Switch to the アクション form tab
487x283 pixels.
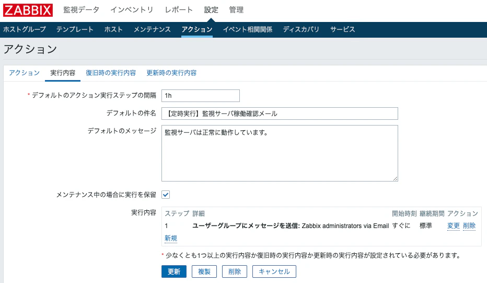coord(24,73)
